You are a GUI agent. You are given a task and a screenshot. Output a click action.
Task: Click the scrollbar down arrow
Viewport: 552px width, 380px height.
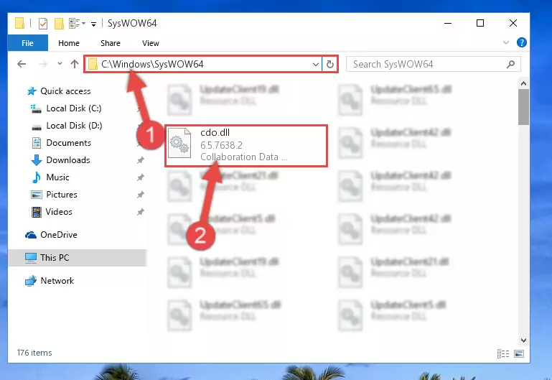(x=523, y=340)
